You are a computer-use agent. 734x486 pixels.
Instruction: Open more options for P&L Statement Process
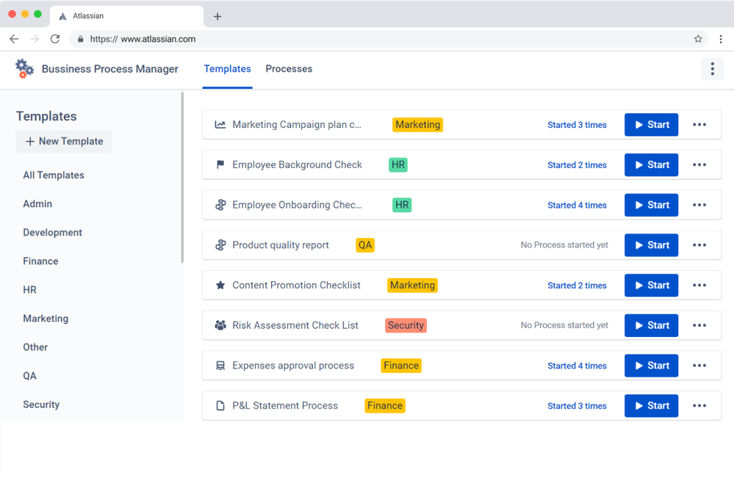(699, 405)
